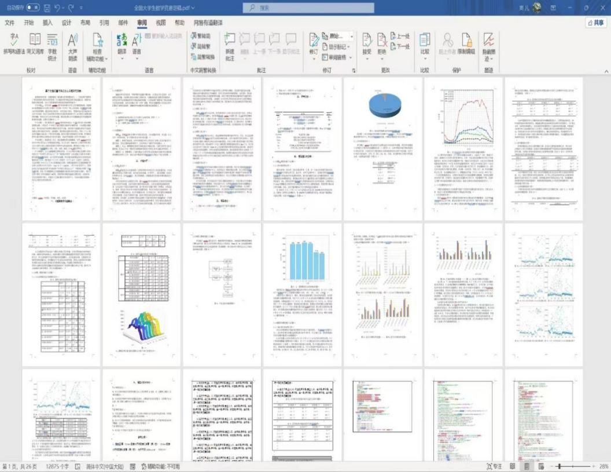Click the 12875 个字 word count status

(x=57, y=466)
